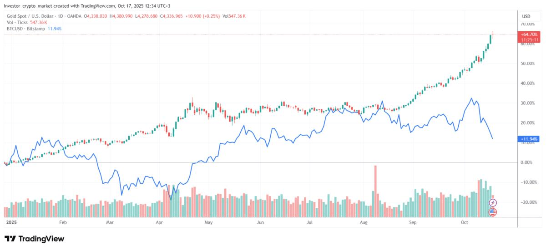Click the BTCUSD 11.94% legend value
This screenshot has width=546, height=250.
(x=55, y=29)
